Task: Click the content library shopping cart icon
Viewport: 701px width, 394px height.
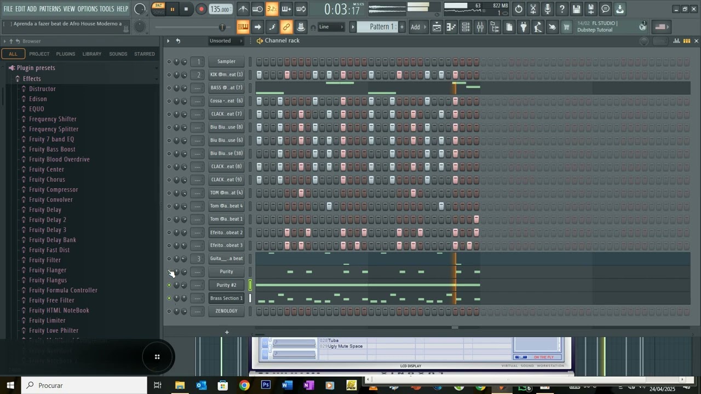Action: 566,27
